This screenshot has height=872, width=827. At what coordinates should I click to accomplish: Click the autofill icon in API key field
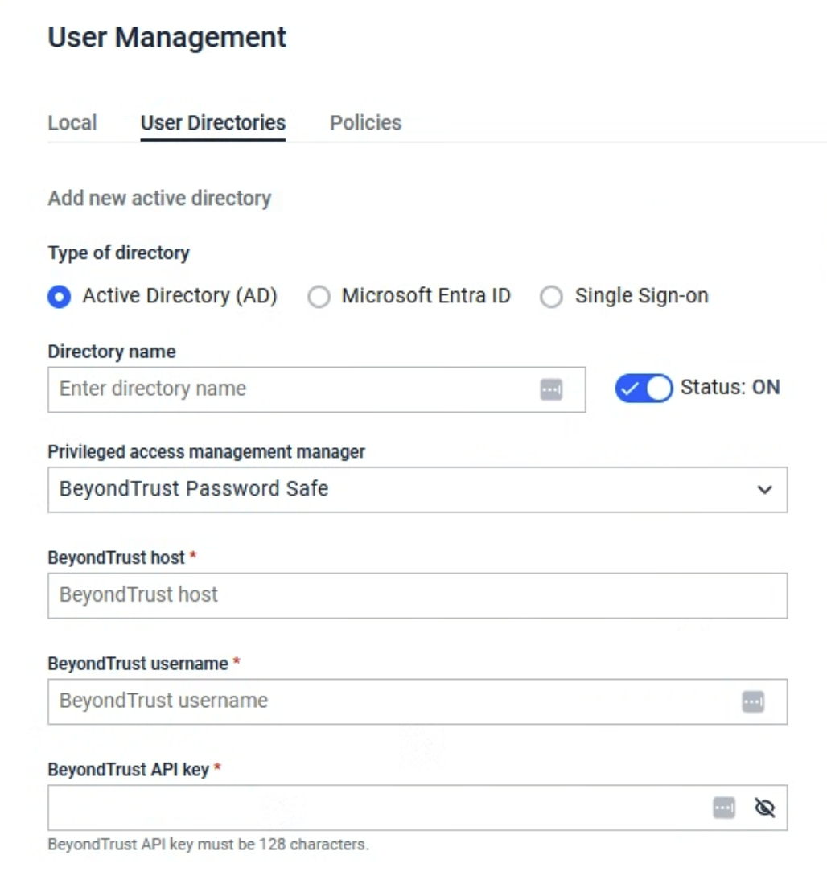(724, 808)
